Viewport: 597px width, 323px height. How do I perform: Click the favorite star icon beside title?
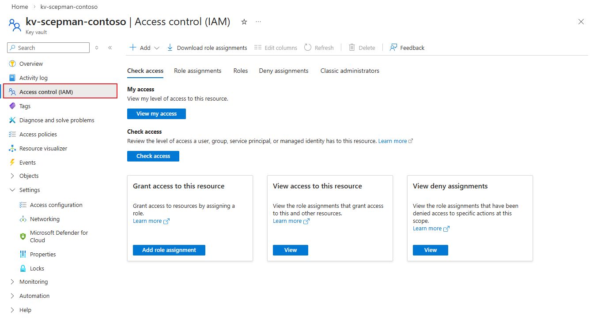(244, 22)
